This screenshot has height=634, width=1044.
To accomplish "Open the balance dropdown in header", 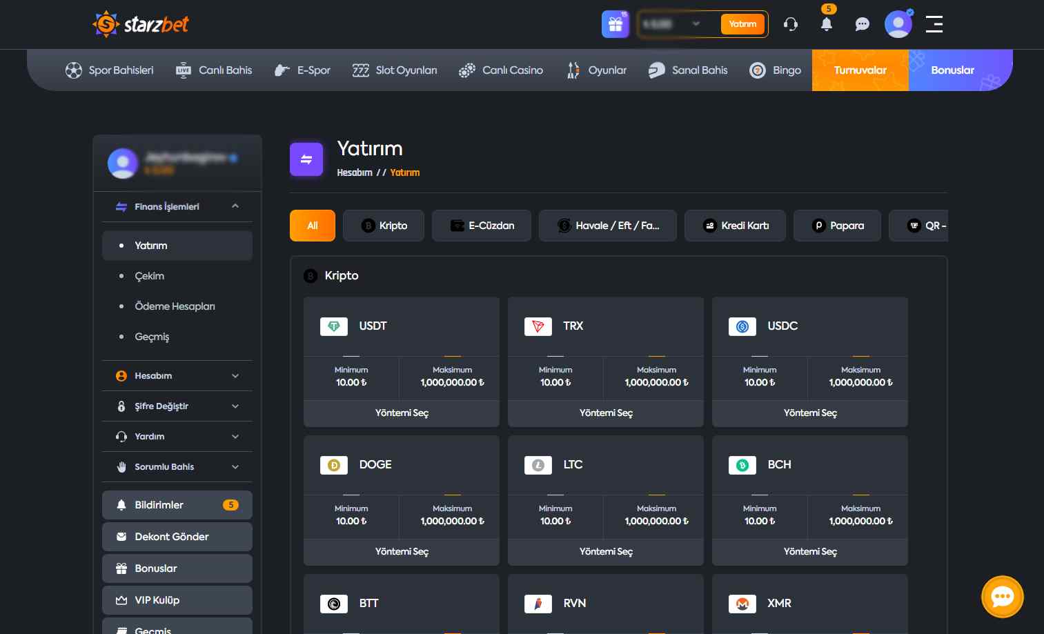I will (696, 24).
